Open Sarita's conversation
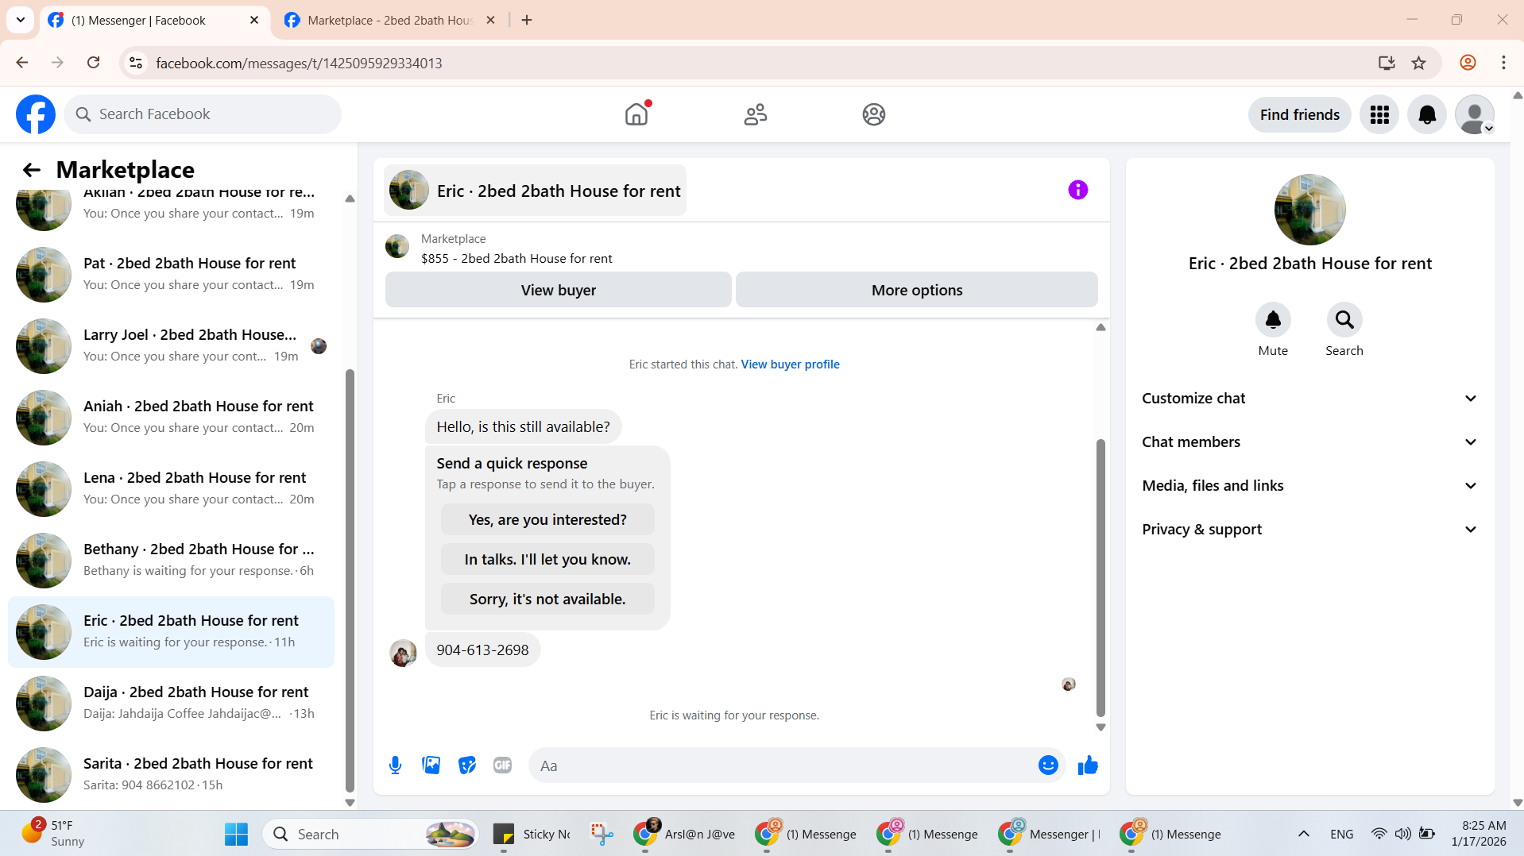This screenshot has height=856, width=1524. 171,775
